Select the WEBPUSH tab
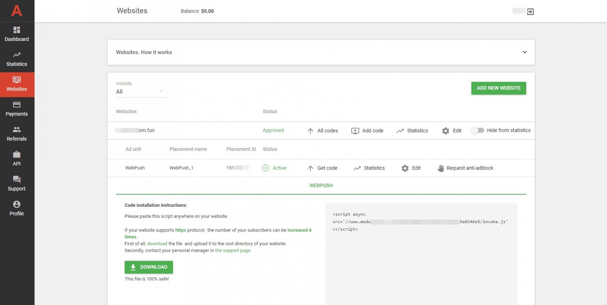 point(321,186)
